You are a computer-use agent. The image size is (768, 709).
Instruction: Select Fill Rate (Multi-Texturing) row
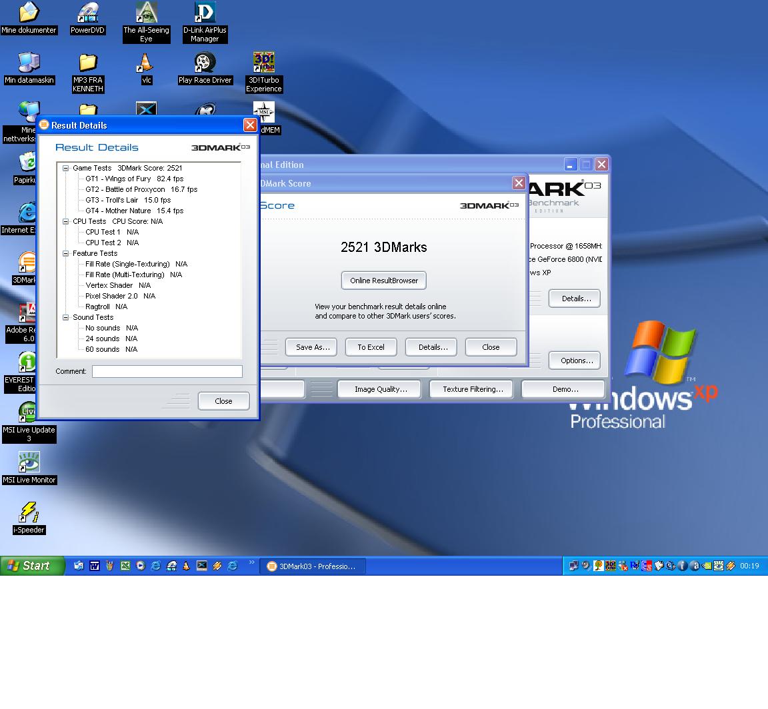pyautogui.click(x=134, y=275)
